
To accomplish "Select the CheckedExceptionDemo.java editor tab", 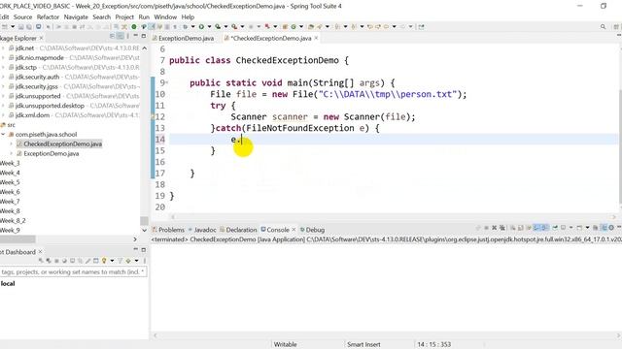I will click(271, 39).
